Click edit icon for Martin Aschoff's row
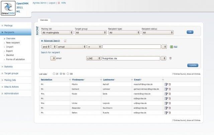Viewport: 214px width, 135px height. (166, 85)
